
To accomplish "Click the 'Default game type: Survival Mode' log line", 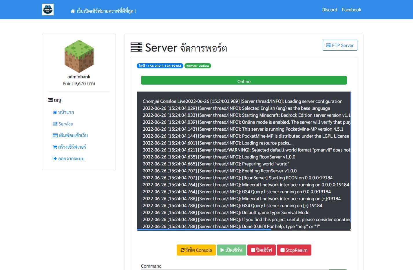I will pos(226,212).
